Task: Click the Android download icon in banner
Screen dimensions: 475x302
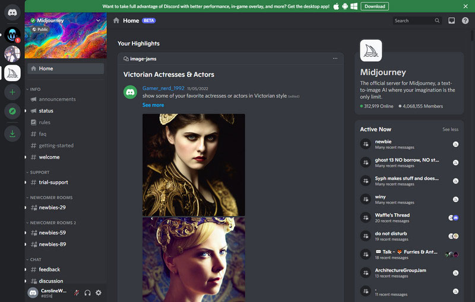Action: coord(345,7)
